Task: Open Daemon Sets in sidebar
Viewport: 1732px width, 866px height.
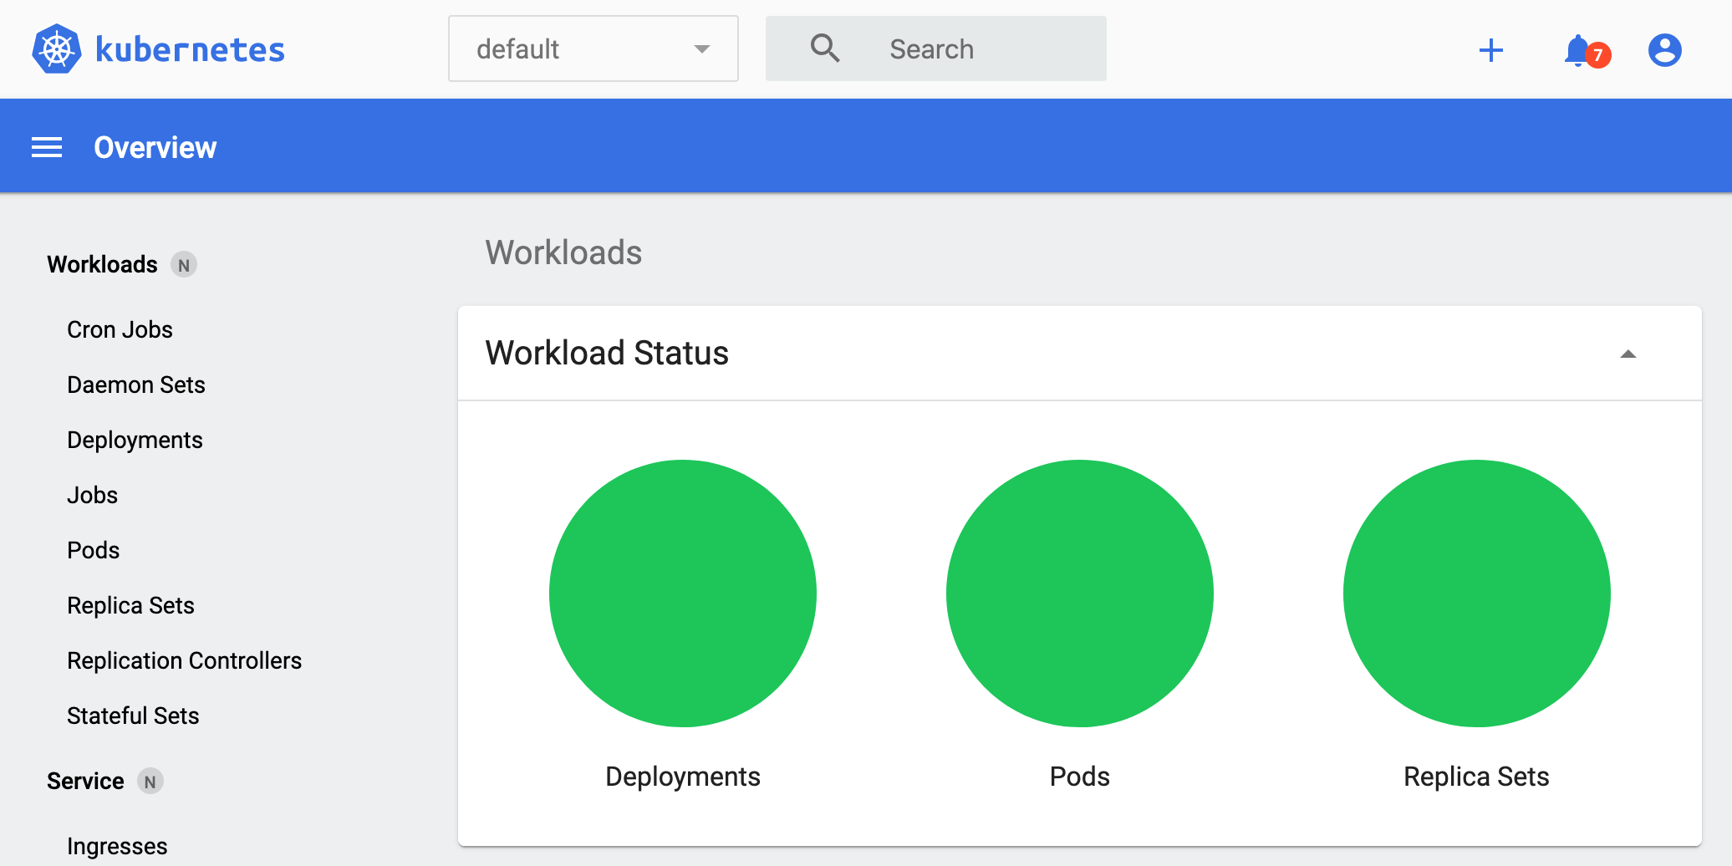Action: coord(135,385)
